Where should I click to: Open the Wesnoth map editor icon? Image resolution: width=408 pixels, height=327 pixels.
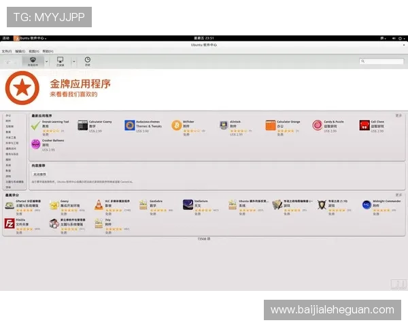click(277, 204)
